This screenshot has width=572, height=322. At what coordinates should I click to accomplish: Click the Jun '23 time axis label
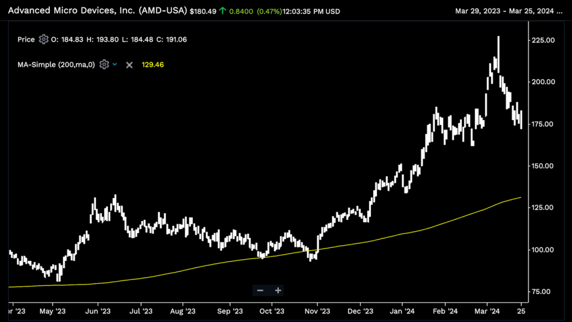(98, 311)
